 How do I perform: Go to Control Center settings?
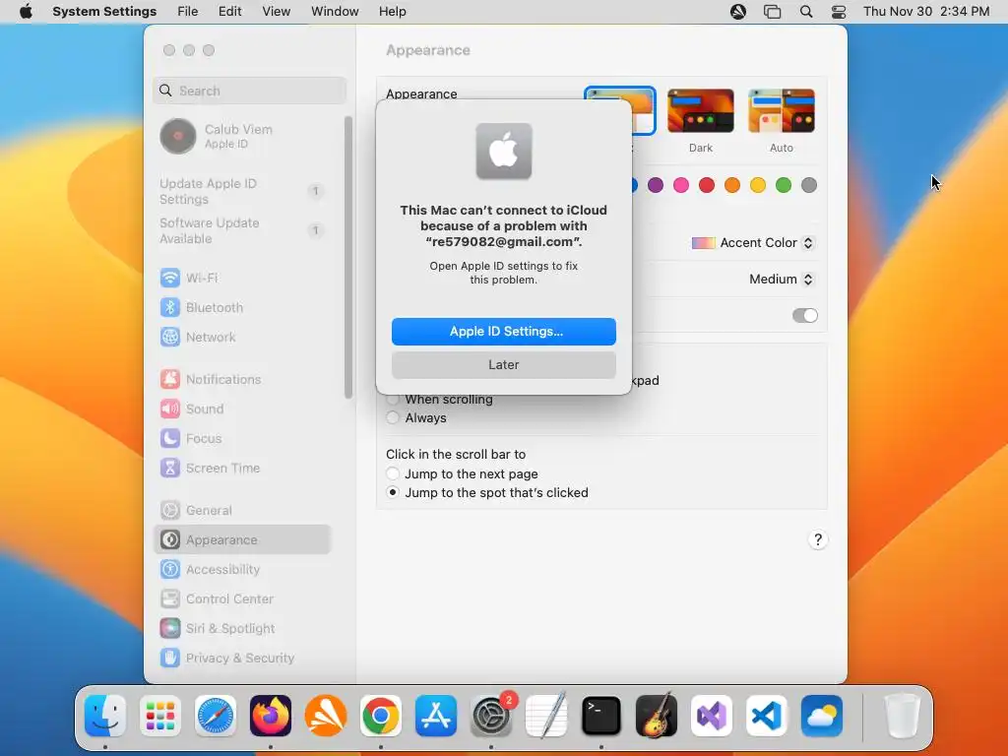[242, 599]
